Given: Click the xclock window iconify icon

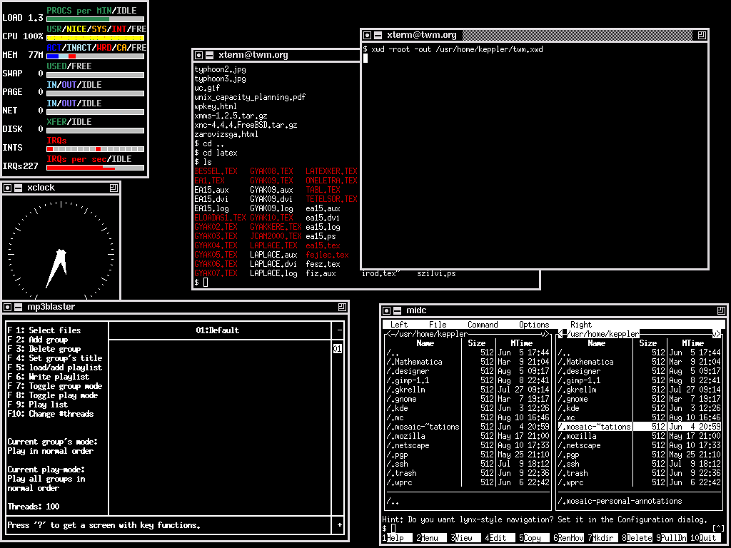Looking at the screenshot, I should pyautogui.click(x=7, y=188).
